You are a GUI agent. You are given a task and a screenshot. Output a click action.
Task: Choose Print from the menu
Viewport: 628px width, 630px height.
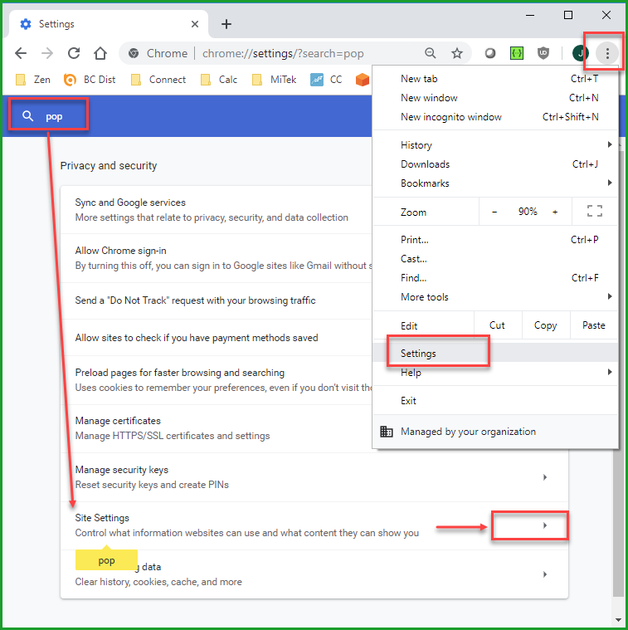pos(495,240)
